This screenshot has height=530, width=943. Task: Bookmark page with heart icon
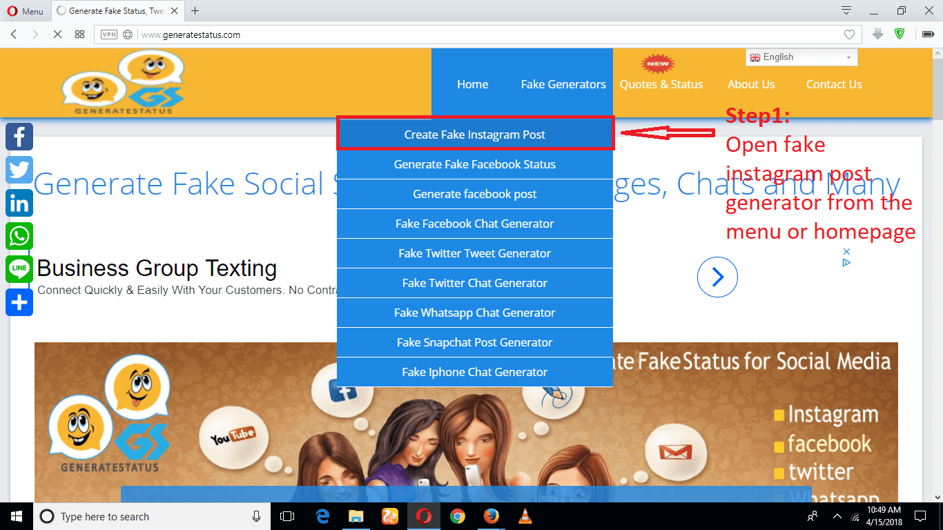click(849, 35)
